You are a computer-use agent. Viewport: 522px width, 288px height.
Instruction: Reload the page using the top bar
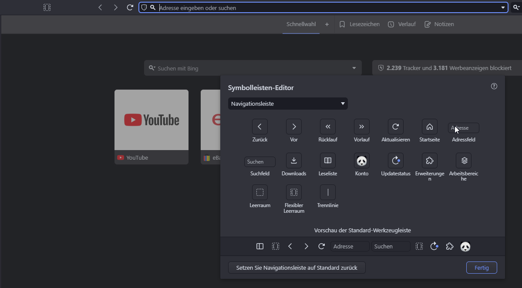[x=130, y=7]
